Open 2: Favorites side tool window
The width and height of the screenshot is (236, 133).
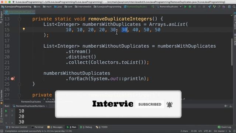point(1,97)
